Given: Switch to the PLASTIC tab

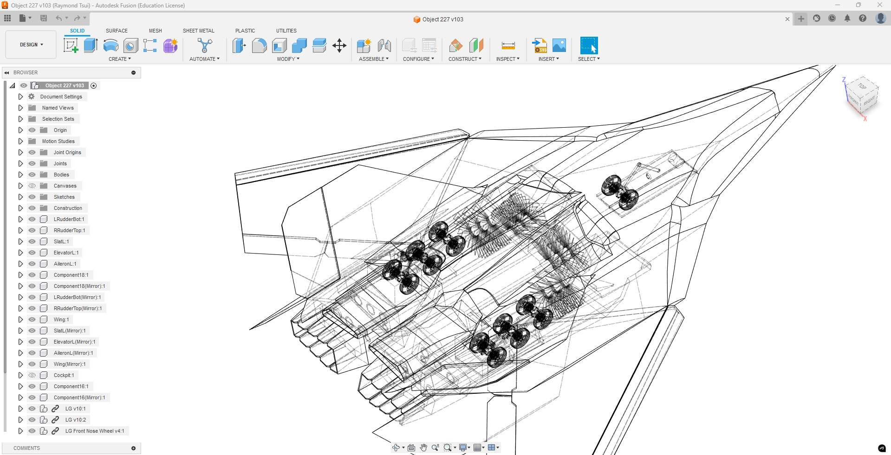Looking at the screenshot, I should (245, 31).
